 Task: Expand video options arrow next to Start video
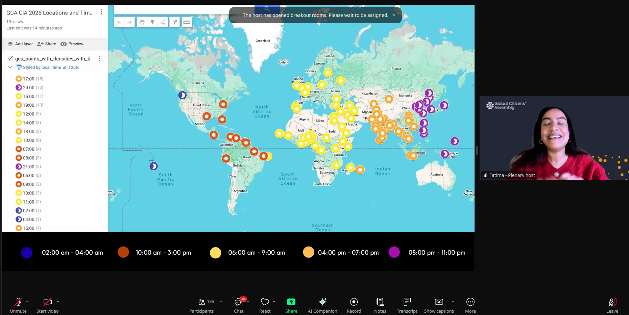pyautogui.click(x=58, y=301)
